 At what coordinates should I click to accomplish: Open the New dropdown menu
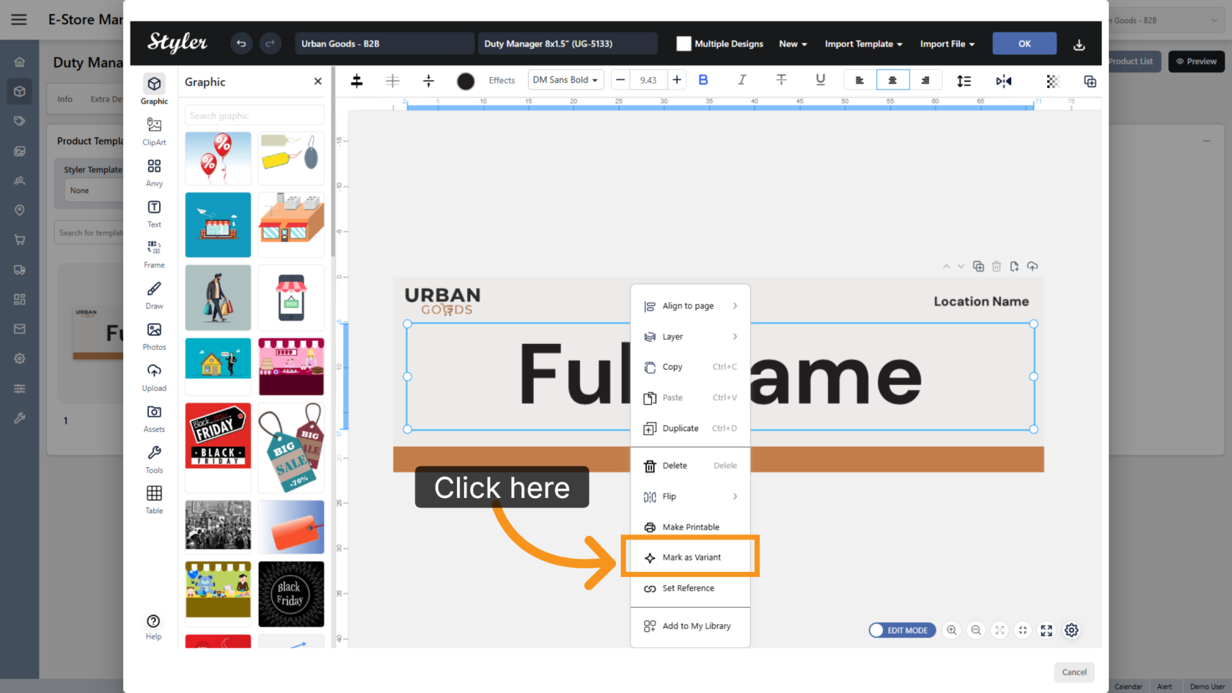[x=793, y=44]
